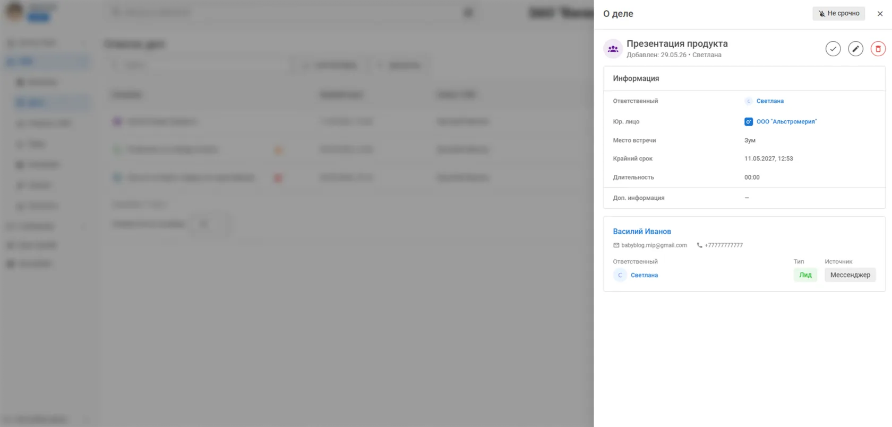Edit the task using the pencil icon
The width and height of the screenshot is (892, 427).
click(x=855, y=49)
